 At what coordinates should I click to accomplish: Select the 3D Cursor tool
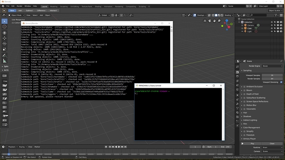click(5, 27)
